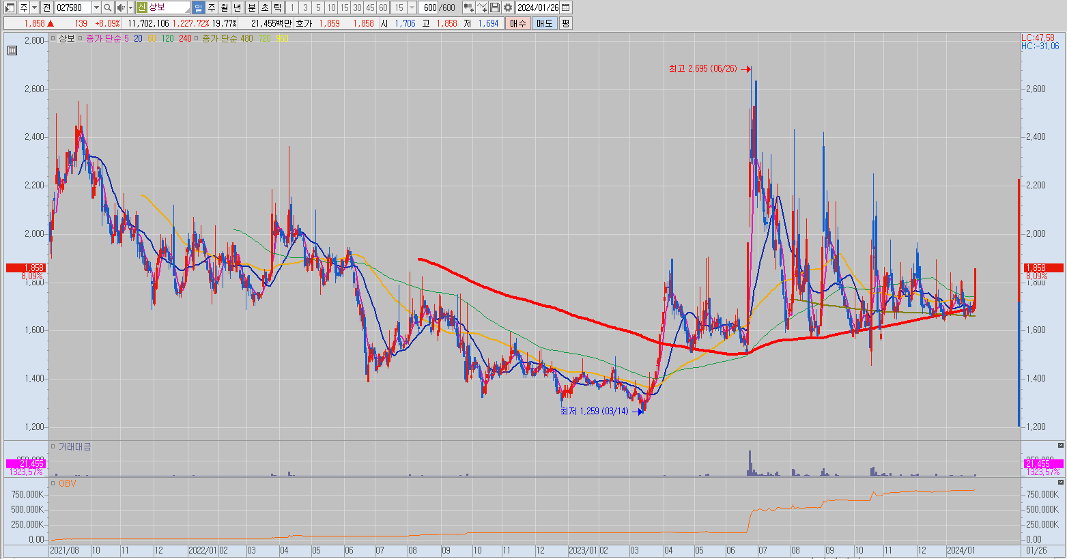Screen dimensions: 1067x559
Task: Switch to minute 분 chart period
Action: tap(252, 8)
